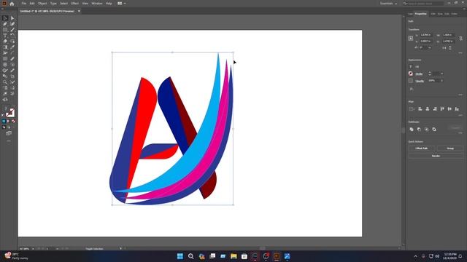
Task: Open File Explorer from taskbar
Action: [x=233, y=256]
